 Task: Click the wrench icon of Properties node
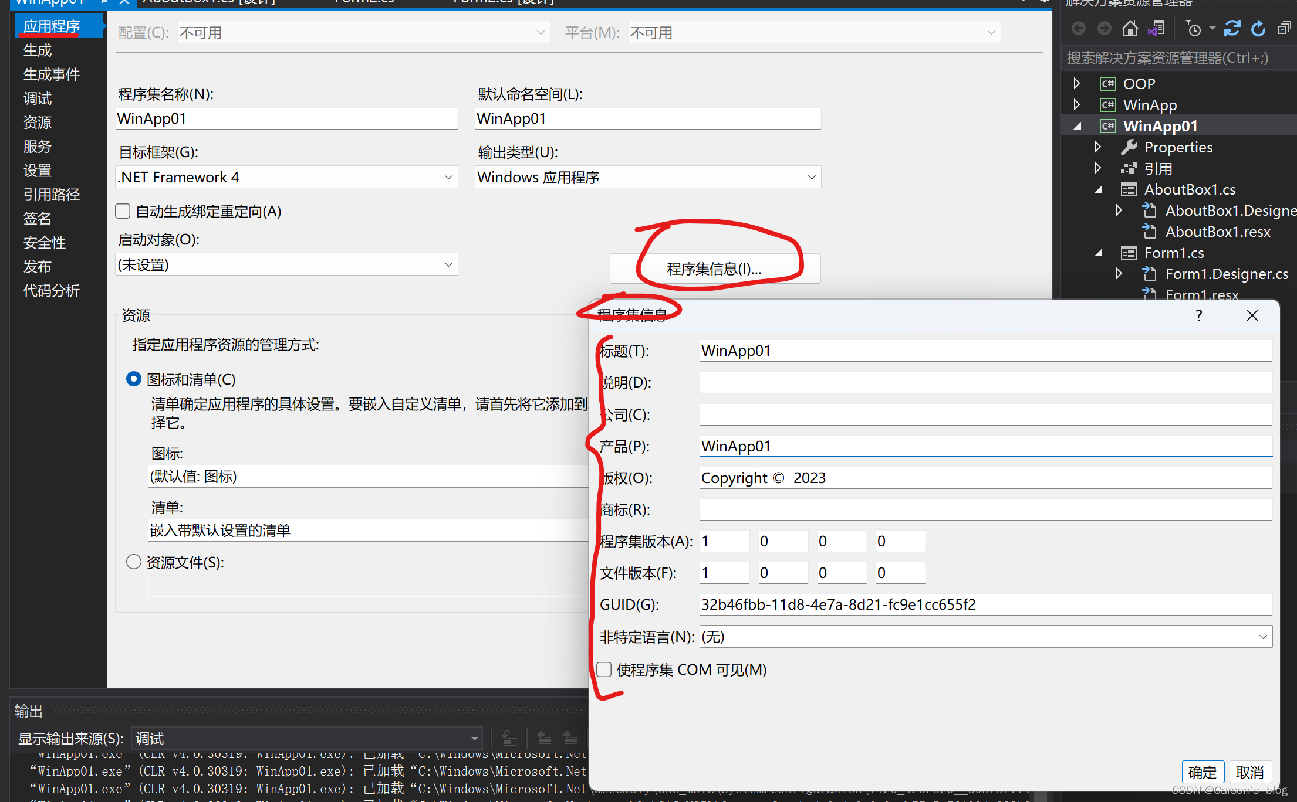coord(1129,147)
